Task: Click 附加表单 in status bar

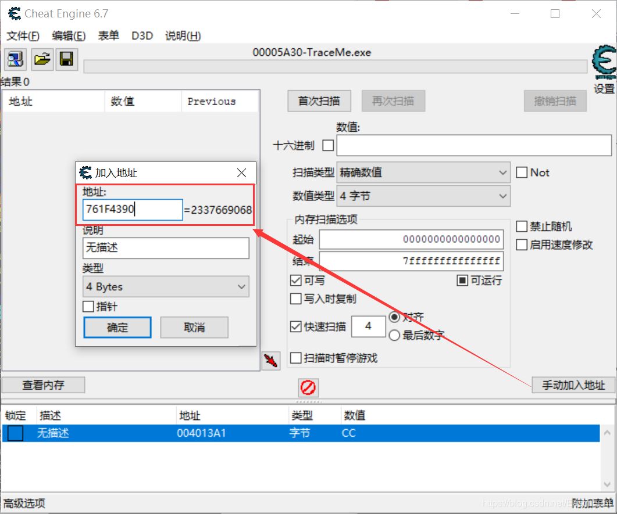Action: pyautogui.click(x=592, y=504)
